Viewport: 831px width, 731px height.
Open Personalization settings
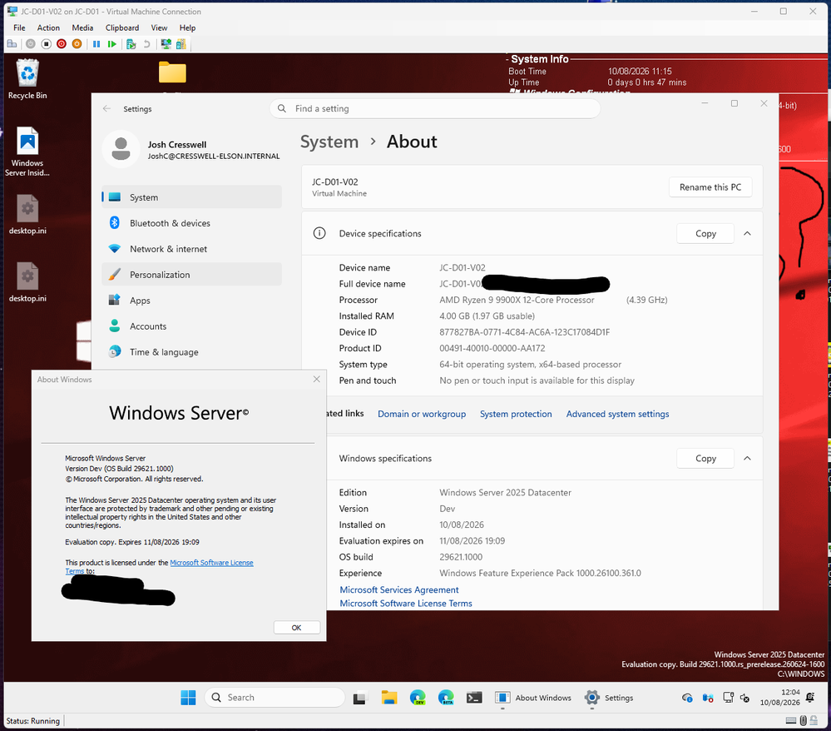point(191,274)
